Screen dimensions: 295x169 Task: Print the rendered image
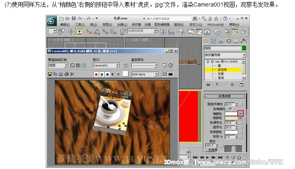66,74
